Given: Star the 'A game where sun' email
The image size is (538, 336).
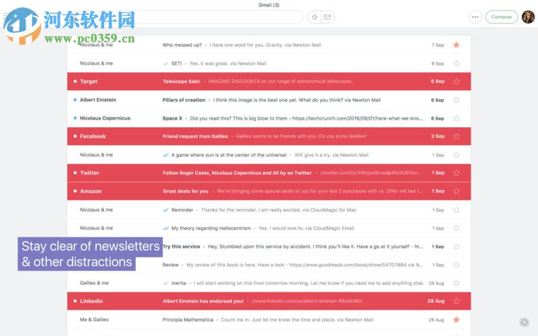Looking at the screenshot, I should 457,155.
